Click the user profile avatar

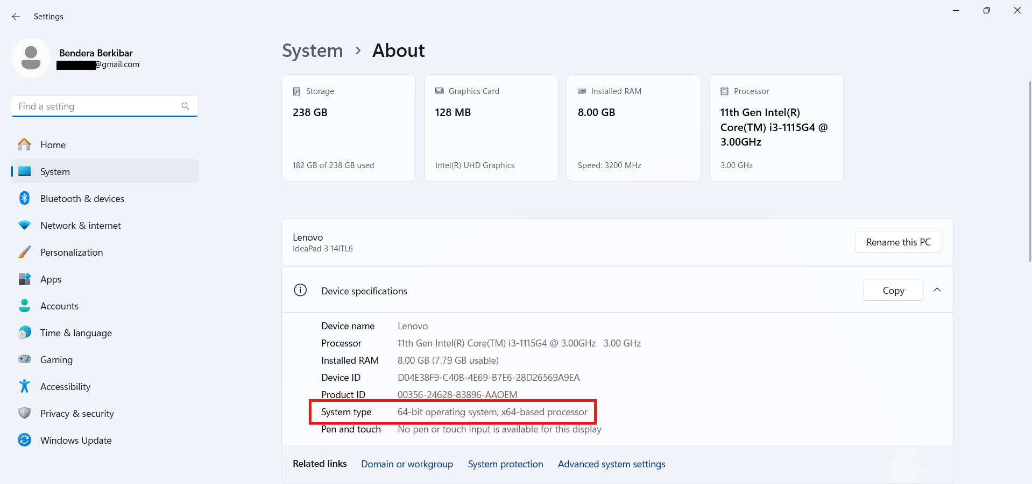(x=31, y=58)
